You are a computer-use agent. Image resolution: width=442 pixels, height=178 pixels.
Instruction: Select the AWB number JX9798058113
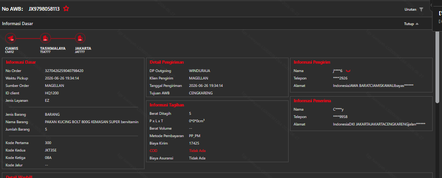pos(44,9)
